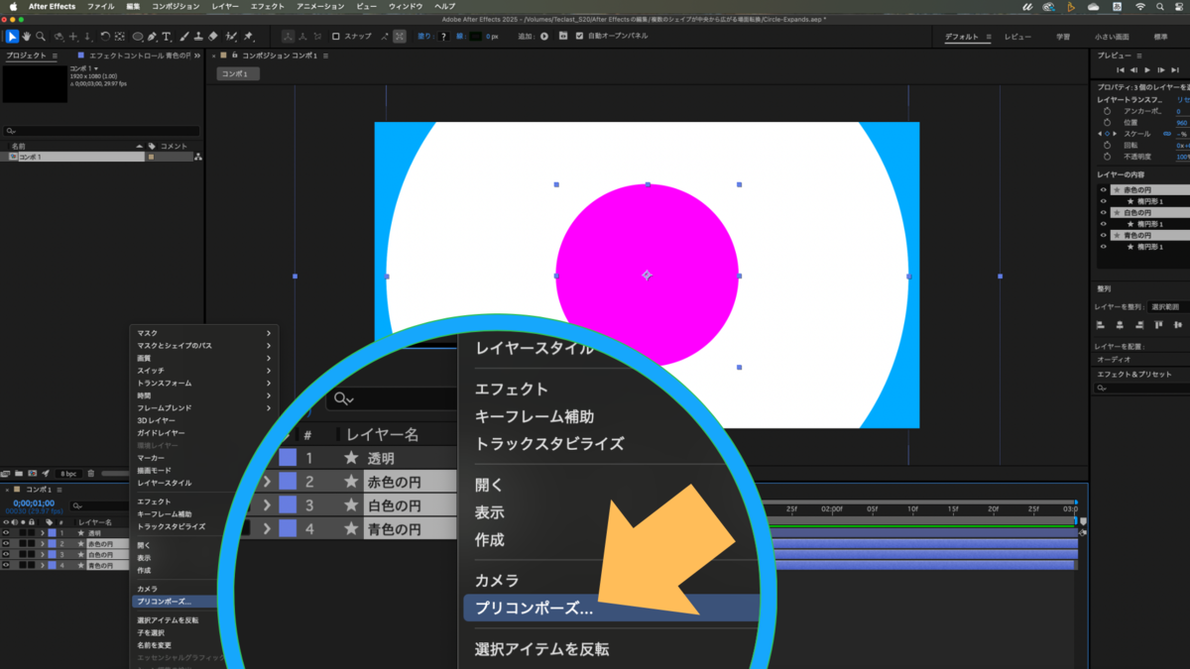Viewport: 1190px width, 669px height.
Task: Jump to last frame in Preview panel
Action: pyautogui.click(x=1173, y=70)
